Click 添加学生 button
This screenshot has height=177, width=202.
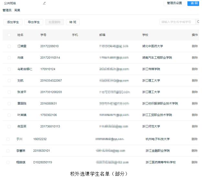[13, 22]
